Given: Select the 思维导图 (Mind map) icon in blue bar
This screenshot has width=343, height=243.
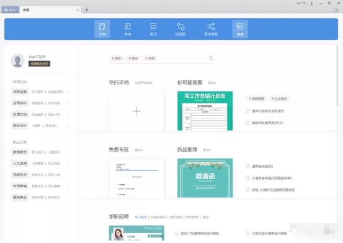Looking at the screenshot, I should [211, 29].
